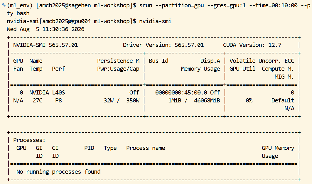
Task: Click 'No running processes found' message
Action: tap(58, 172)
